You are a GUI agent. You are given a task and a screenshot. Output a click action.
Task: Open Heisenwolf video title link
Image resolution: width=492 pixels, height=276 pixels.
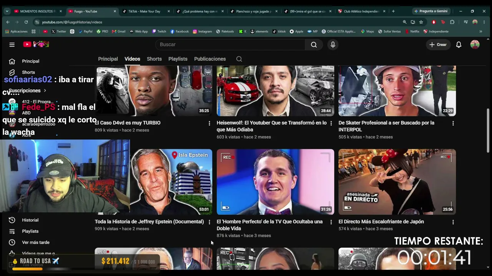coord(272,127)
